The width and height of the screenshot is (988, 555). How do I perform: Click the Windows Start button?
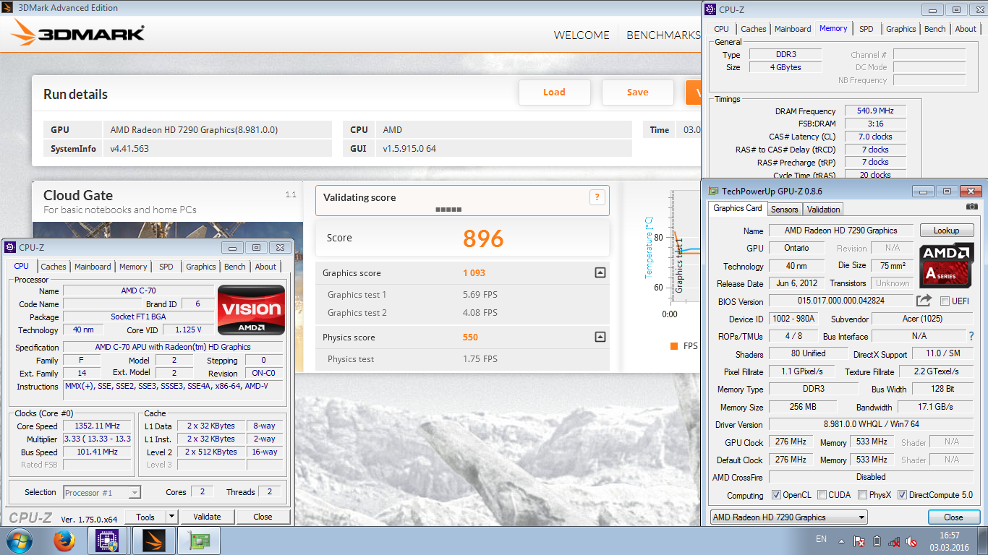pos(19,541)
